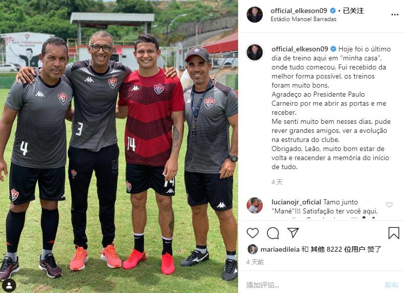This screenshot has width=405, height=293.
Task: Open official_elkeson09 profile picture in header
Action: pos(254,15)
